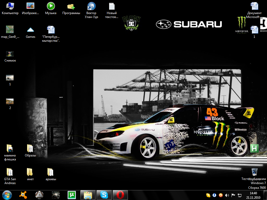267x200 pixels.
Task: Click the Action Center flag in the tray
Action: click(x=233, y=195)
